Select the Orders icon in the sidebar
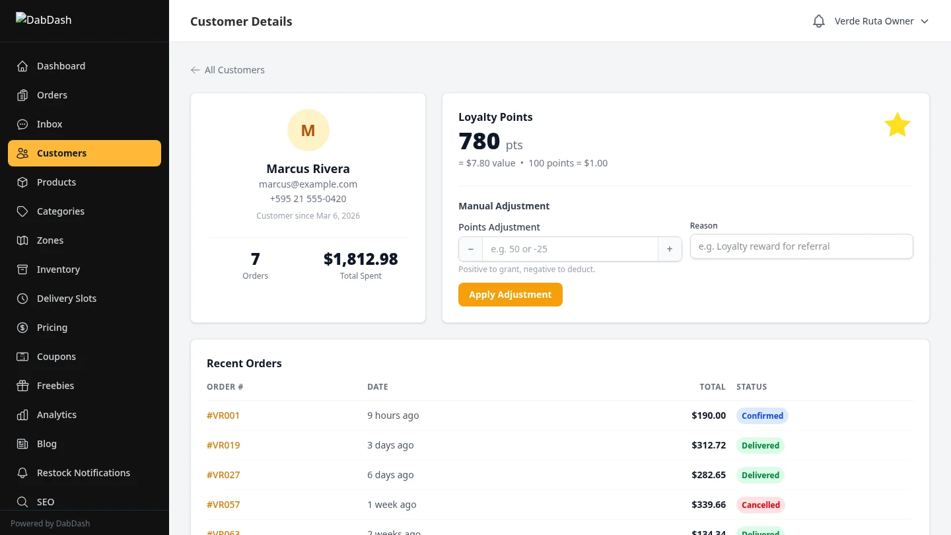Image resolution: width=951 pixels, height=535 pixels. (x=22, y=94)
